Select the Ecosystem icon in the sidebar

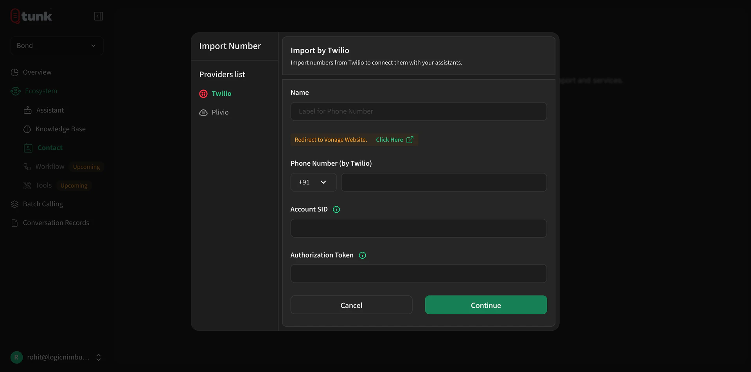[16, 91]
